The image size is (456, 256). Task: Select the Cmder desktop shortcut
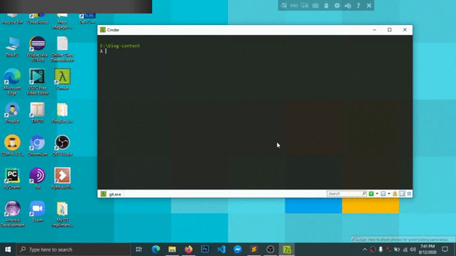62,80
